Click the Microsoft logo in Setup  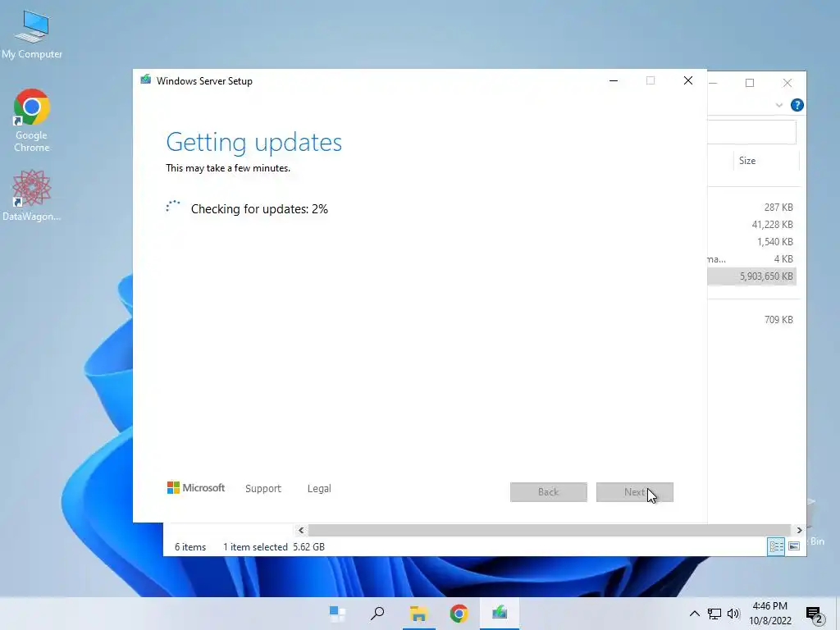pyautogui.click(x=196, y=487)
